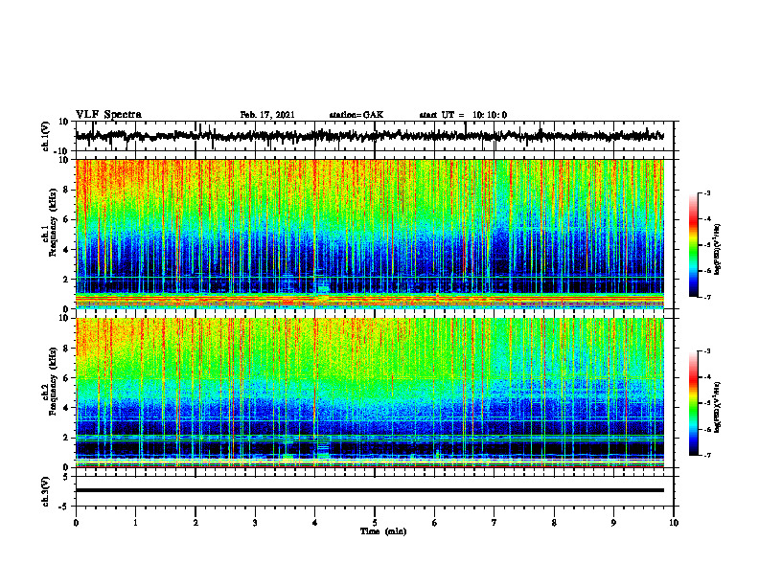Click the ch.1(V) waveform axis label
The width and height of the screenshot is (759, 586).
click(46, 136)
